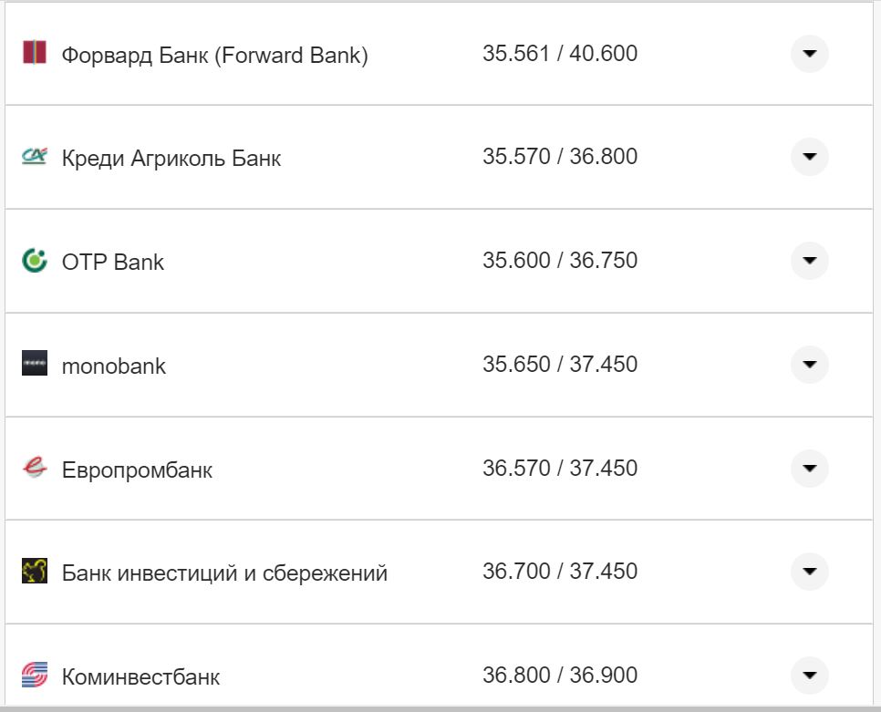Open the monobank dropdown arrow

pyautogui.click(x=810, y=365)
